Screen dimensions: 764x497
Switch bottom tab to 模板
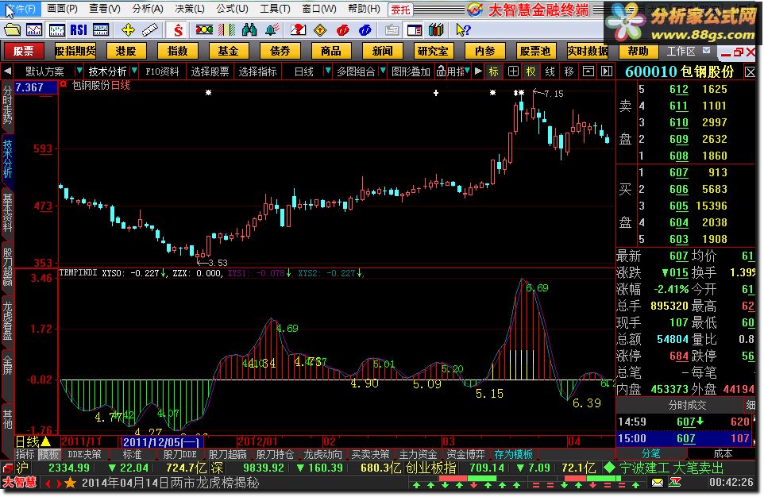(48, 454)
